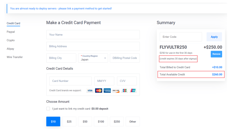Click the American Express brand icon
The image size is (231, 132).
click(x=107, y=90)
